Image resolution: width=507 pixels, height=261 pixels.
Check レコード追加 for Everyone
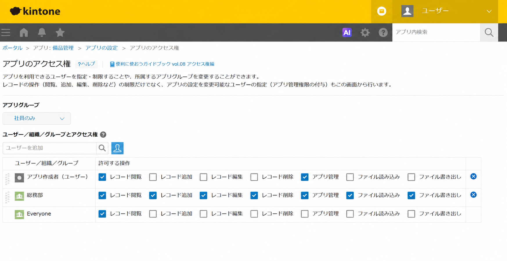[x=153, y=214]
